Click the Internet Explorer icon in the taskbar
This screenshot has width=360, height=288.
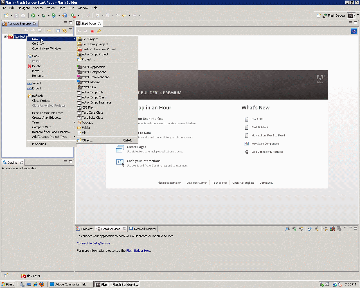[x=35, y=284]
